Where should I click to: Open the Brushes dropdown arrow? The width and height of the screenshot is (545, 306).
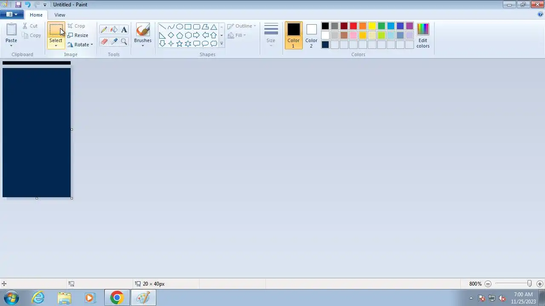pos(143,45)
